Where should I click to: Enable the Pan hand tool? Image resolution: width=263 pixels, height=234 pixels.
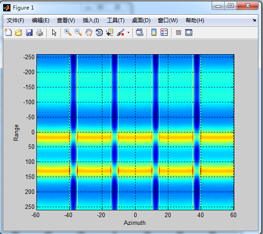tap(89, 32)
